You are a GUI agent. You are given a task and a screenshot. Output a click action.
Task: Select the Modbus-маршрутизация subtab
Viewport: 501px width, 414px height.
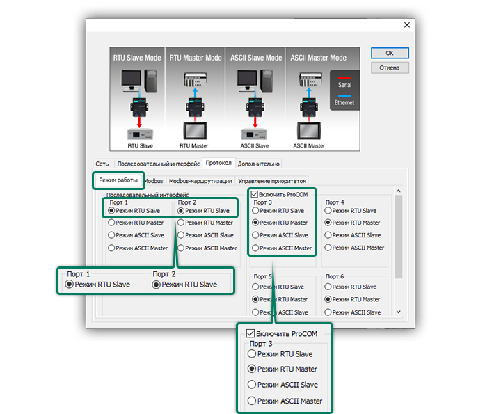click(x=200, y=180)
